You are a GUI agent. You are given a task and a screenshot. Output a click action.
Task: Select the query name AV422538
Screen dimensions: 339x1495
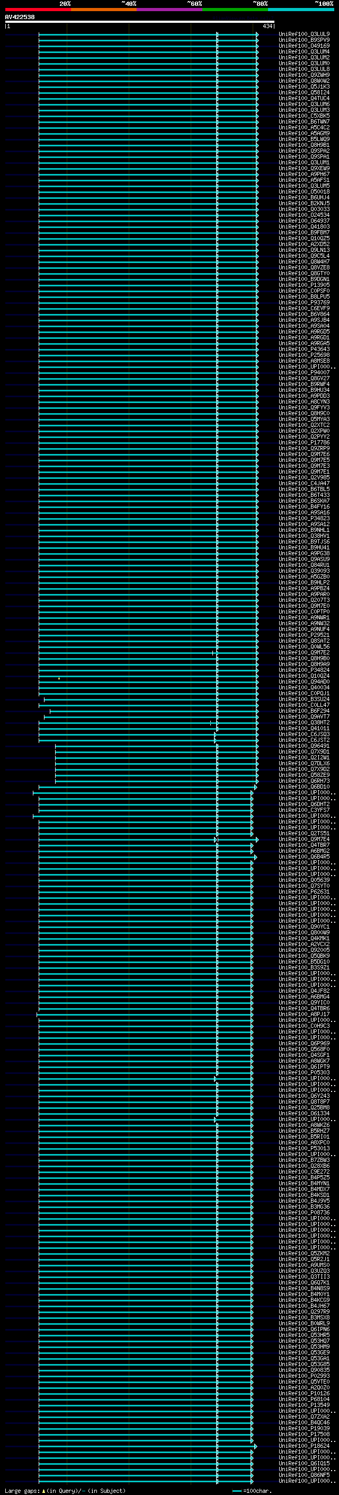[x=20, y=17]
